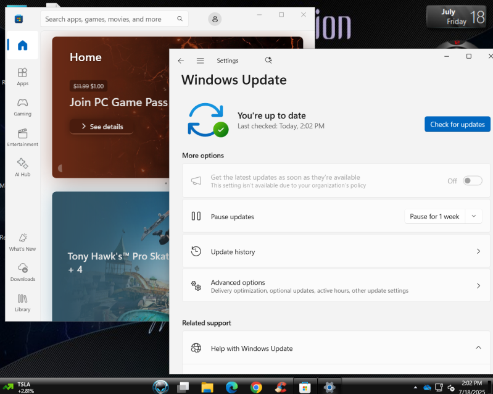Open CCleaner from taskbar
Viewport: 493px width, 394px height.
pos(281,387)
